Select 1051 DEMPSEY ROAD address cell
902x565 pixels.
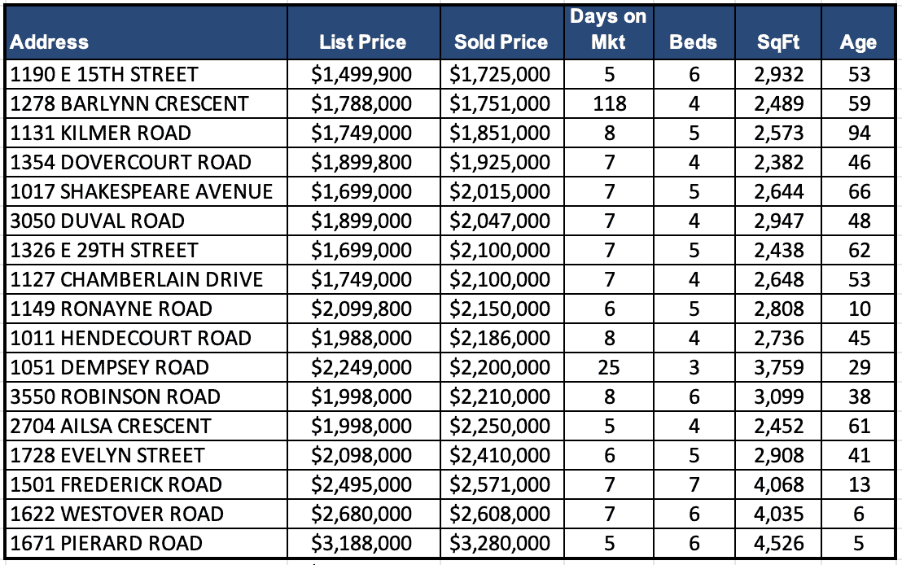(109, 367)
